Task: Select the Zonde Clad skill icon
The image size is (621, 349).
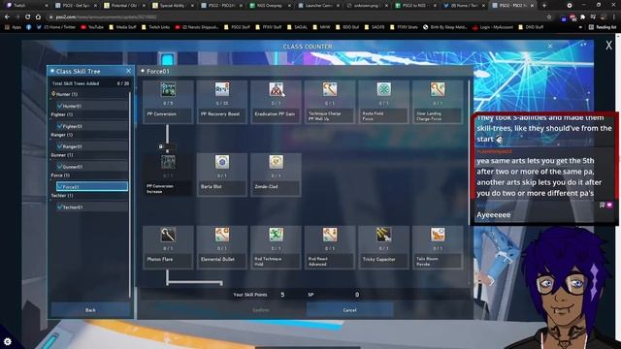Action: [x=276, y=162]
